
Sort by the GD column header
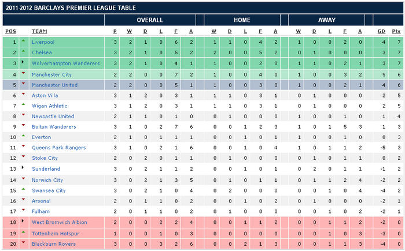coord(382,31)
